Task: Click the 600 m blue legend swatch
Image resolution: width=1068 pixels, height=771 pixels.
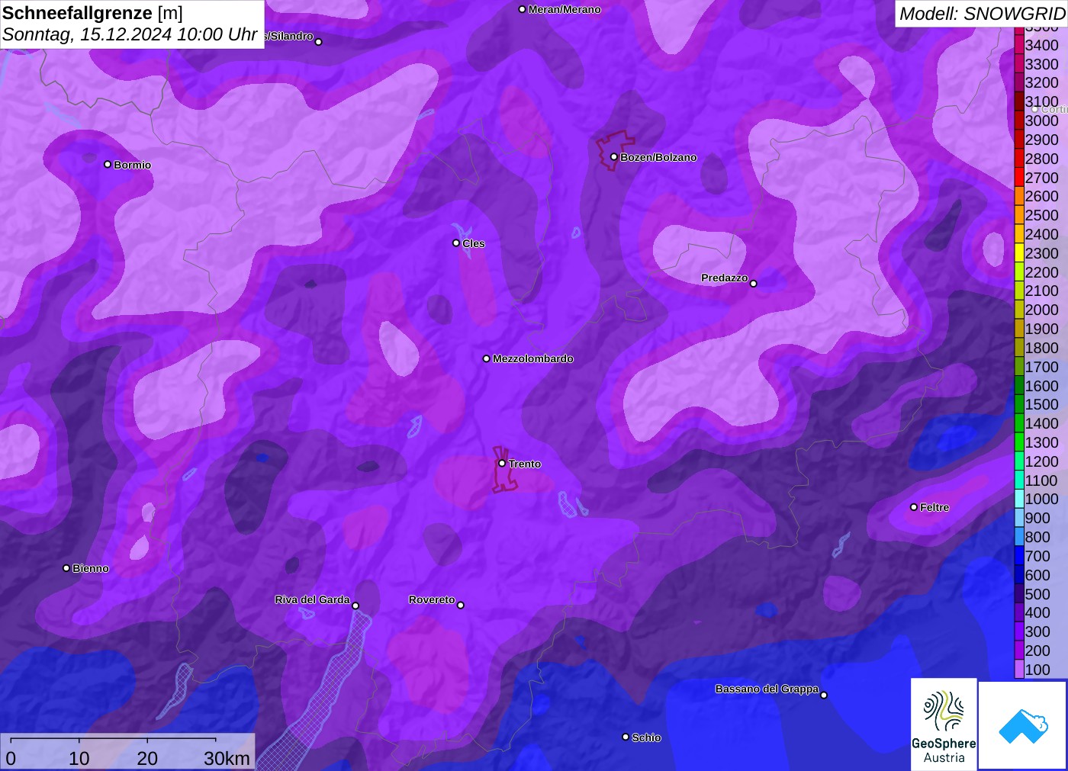Action: click(1019, 574)
